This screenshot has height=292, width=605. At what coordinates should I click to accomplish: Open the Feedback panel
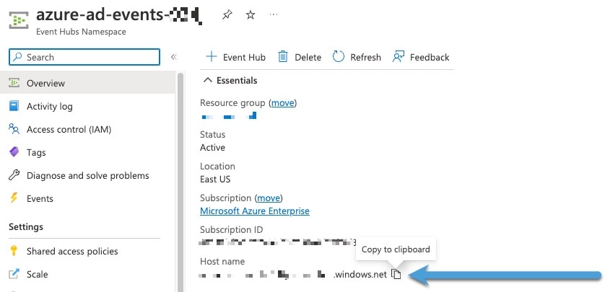click(421, 57)
